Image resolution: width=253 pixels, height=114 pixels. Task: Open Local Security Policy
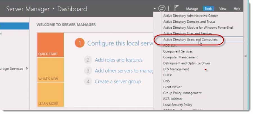[x=177, y=105]
